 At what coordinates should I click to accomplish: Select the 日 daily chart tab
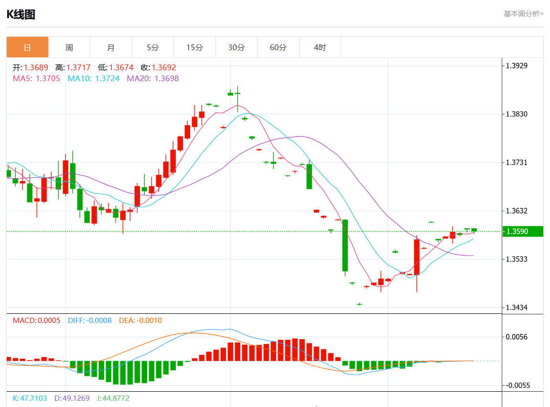tap(27, 47)
